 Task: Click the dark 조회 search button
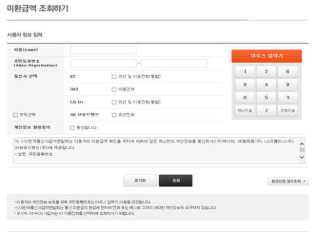pyautogui.click(x=176, y=181)
